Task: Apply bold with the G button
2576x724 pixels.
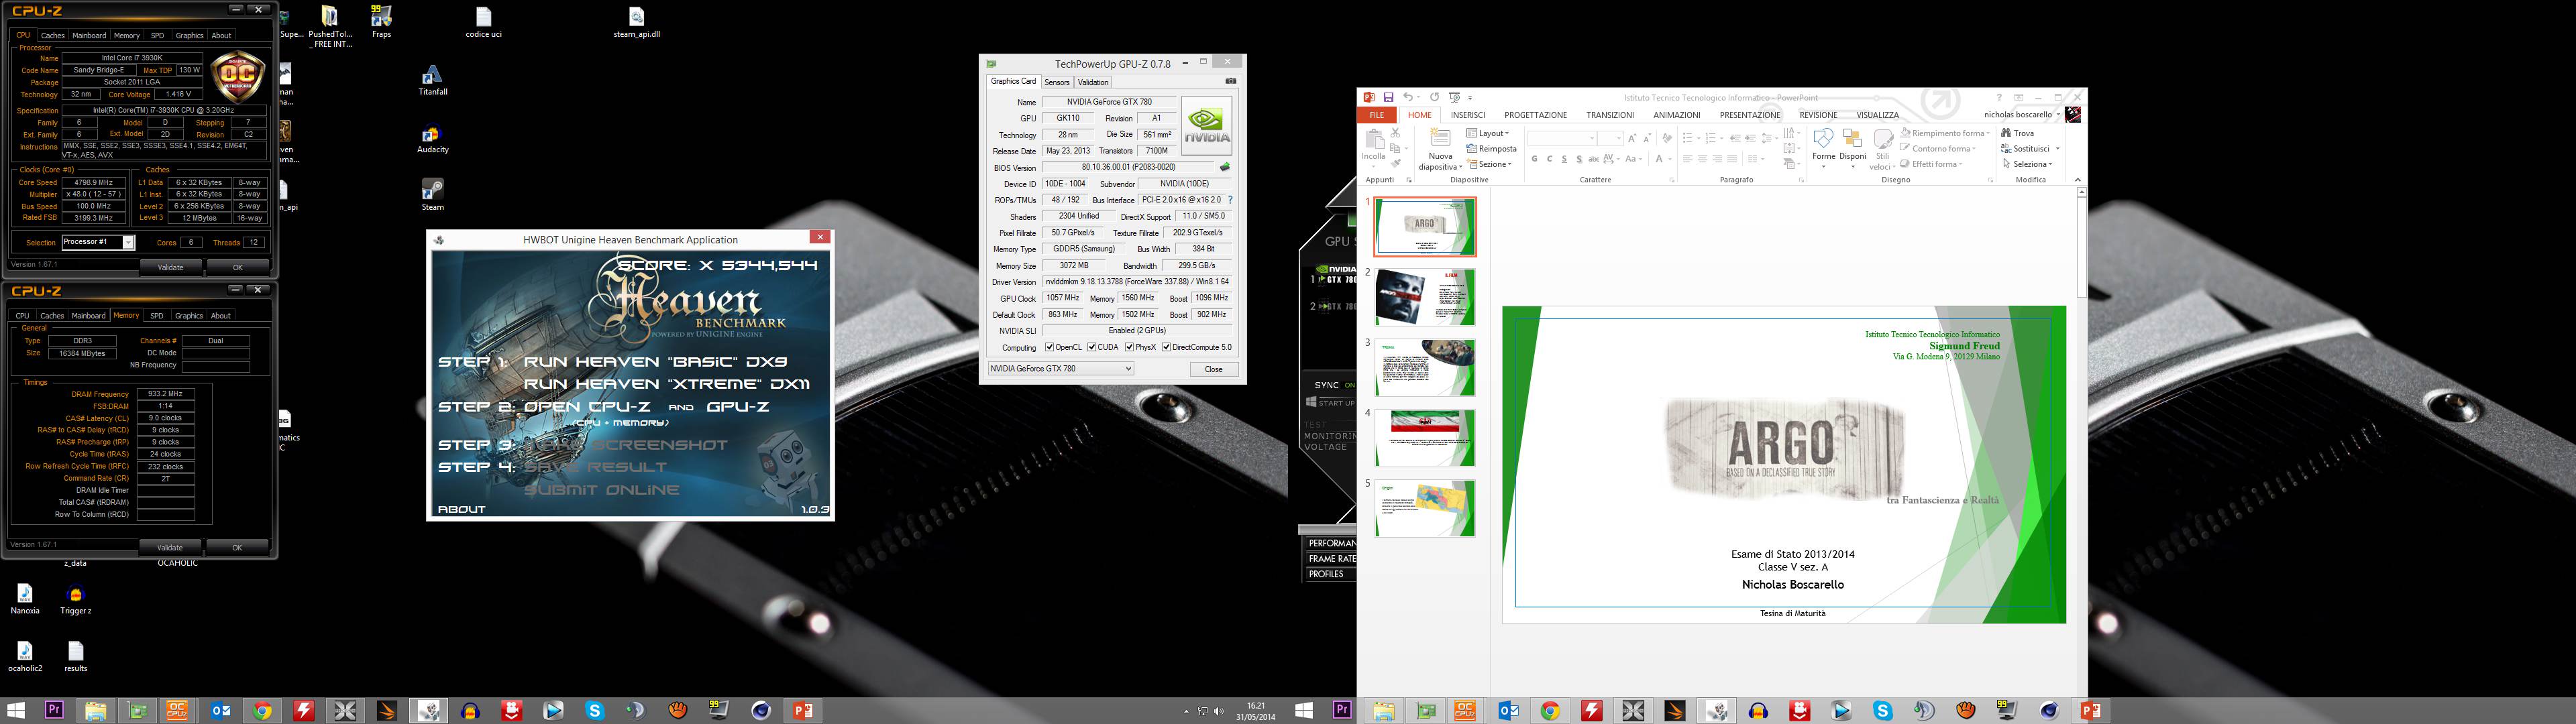Action: click(x=1534, y=159)
